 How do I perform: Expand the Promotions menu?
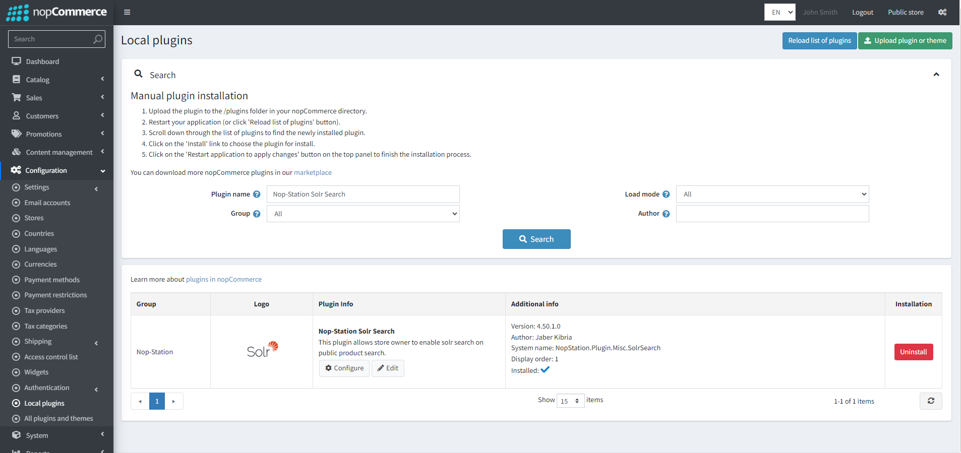point(102,134)
